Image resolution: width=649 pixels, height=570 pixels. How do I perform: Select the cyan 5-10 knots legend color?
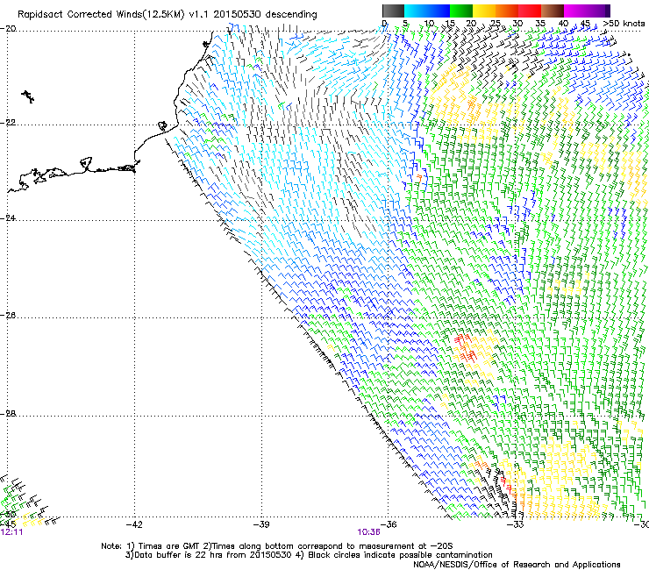coord(416,11)
